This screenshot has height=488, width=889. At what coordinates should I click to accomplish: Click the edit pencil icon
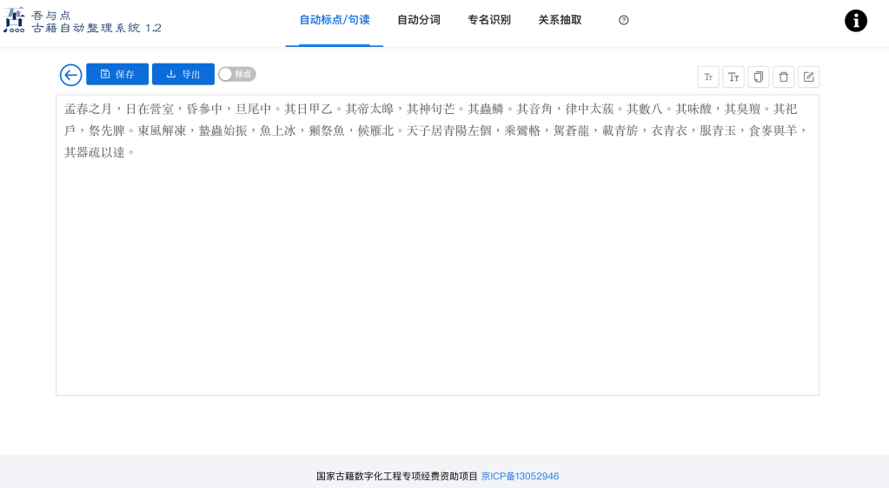[809, 77]
